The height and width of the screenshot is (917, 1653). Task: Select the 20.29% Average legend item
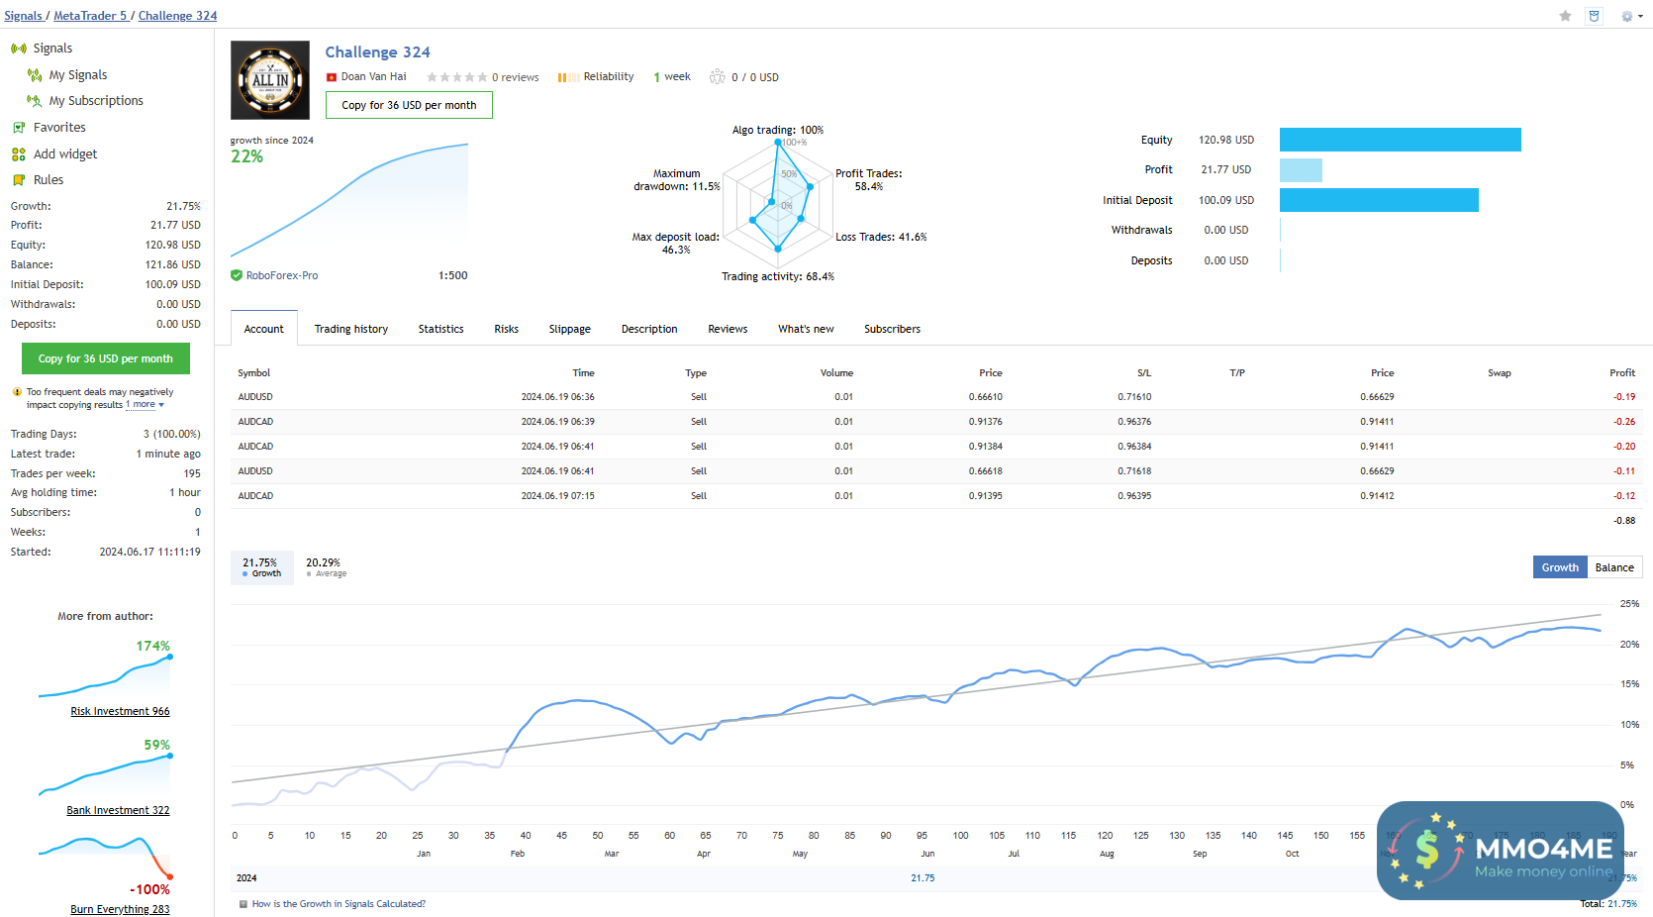pos(327,567)
